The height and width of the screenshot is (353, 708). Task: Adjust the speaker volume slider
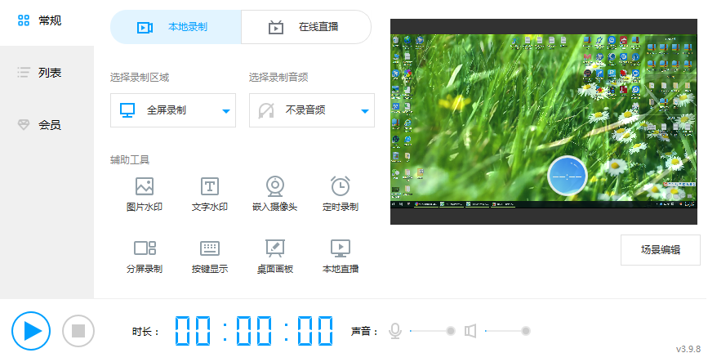(507, 331)
